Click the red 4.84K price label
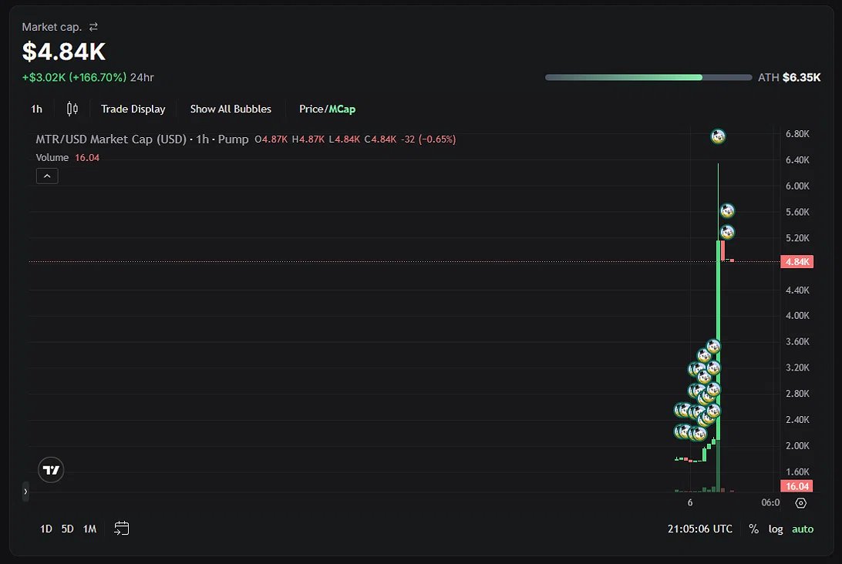The height and width of the screenshot is (564, 842). (797, 262)
